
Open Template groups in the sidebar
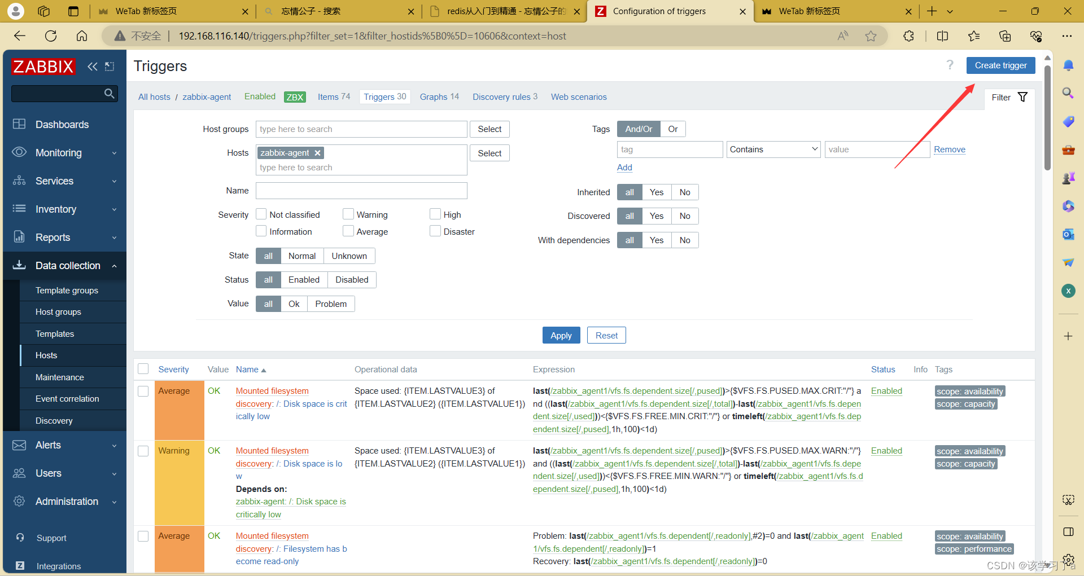67,291
